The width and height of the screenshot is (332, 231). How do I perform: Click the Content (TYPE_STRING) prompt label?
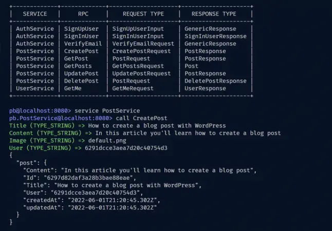(45, 133)
